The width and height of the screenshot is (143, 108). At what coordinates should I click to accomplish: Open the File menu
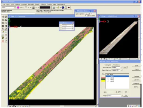(4, 4)
